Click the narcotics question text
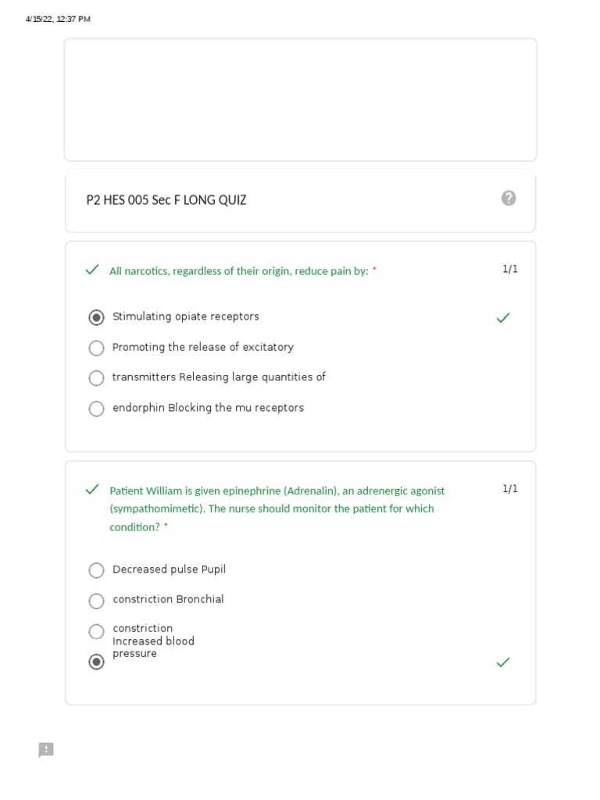This screenshot has width=600, height=800. pyautogui.click(x=238, y=271)
